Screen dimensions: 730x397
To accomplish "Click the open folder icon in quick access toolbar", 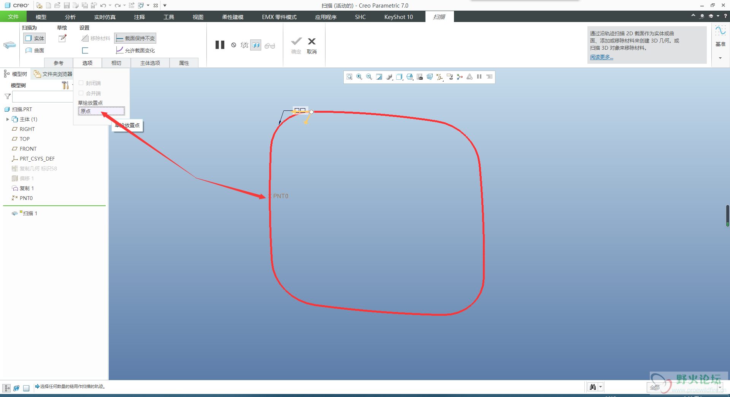I will 57,5.
